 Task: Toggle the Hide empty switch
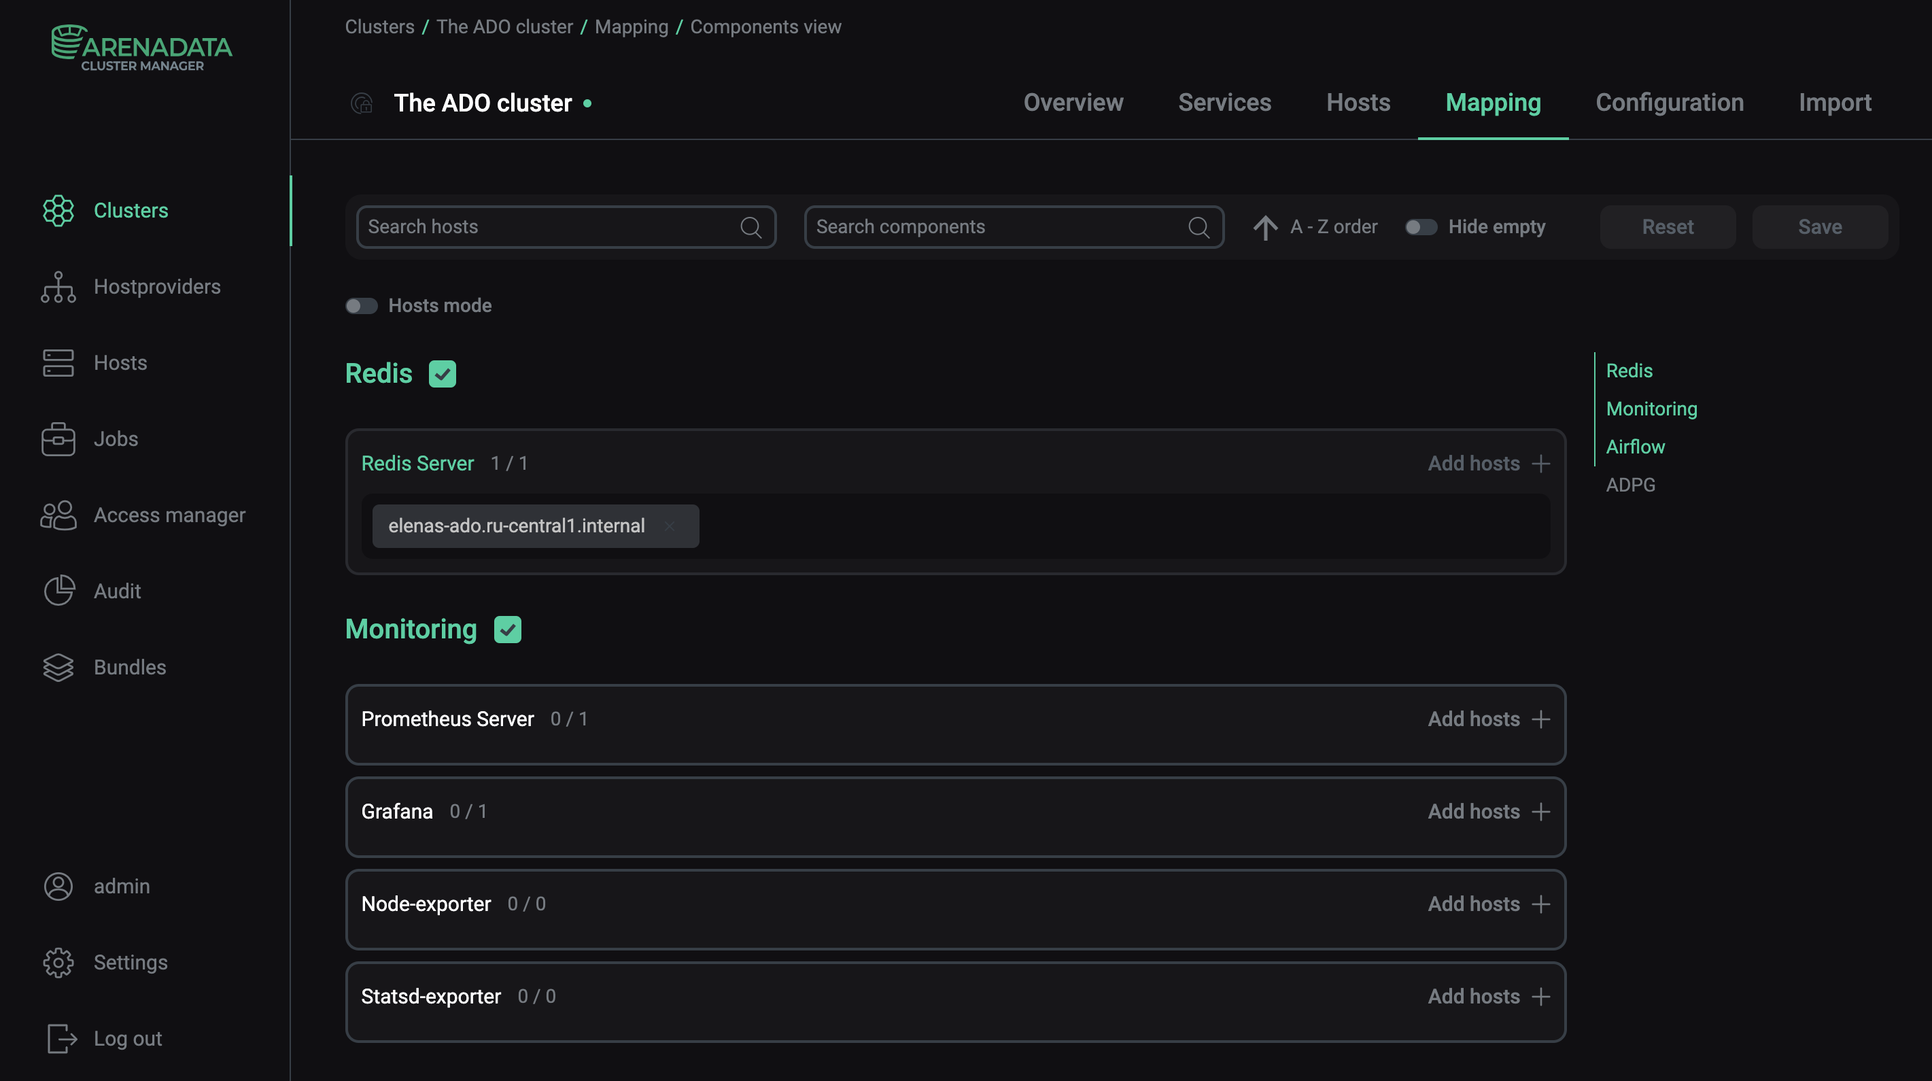1421,226
